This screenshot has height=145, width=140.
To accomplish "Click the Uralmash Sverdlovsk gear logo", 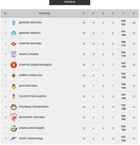I will 14,107.
